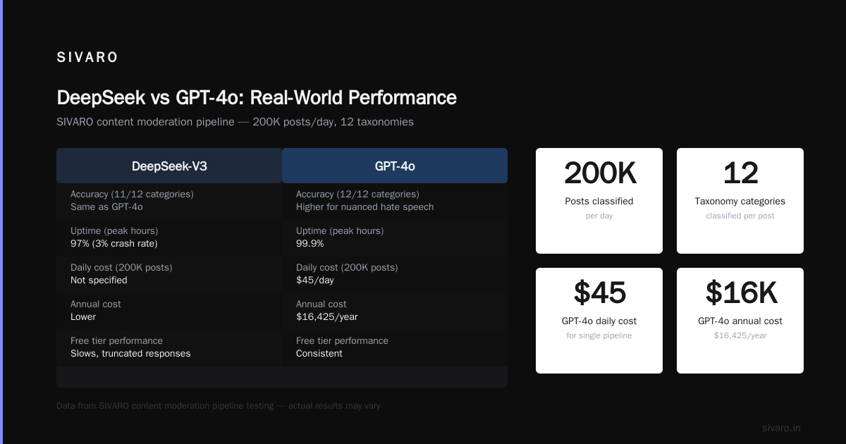Open the 12 Taxonomy categories card
Screen dimensions: 846x444
[740, 201]
